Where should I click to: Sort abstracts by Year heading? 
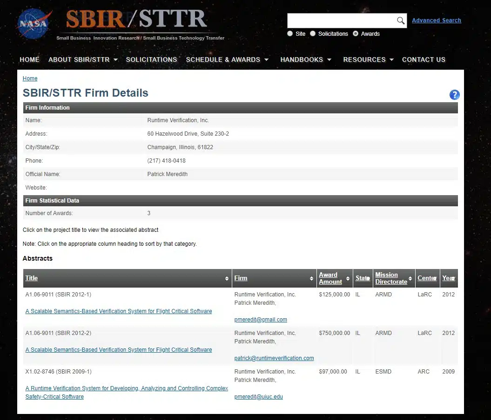pyautogui.click(x=448, y=278)
